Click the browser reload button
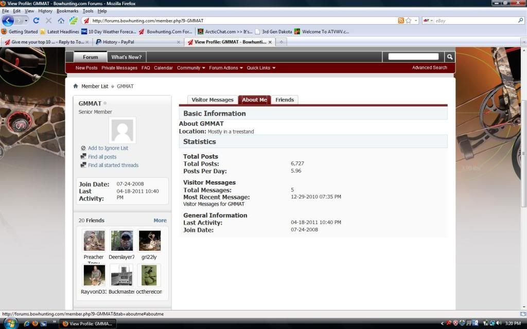Screen dimensions: 527x329 click(36, 21)
